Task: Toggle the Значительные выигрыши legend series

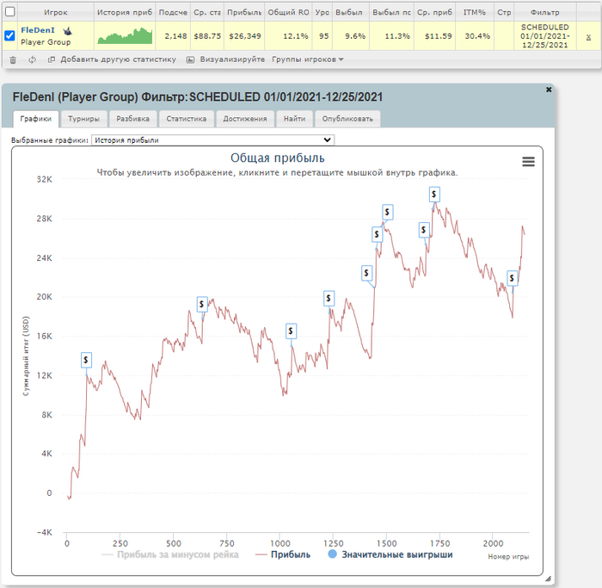Action: 390,554
